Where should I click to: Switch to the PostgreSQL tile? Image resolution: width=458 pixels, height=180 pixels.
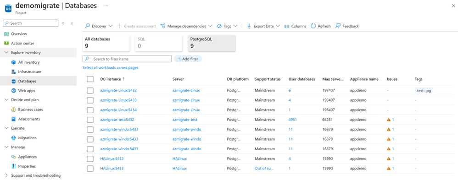(212, 44)
